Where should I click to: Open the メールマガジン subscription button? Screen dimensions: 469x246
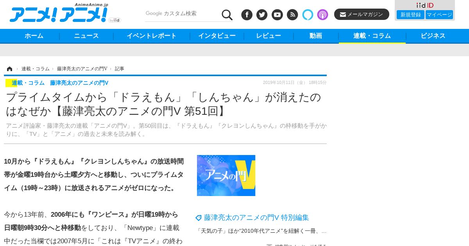(x=362, y=14)
